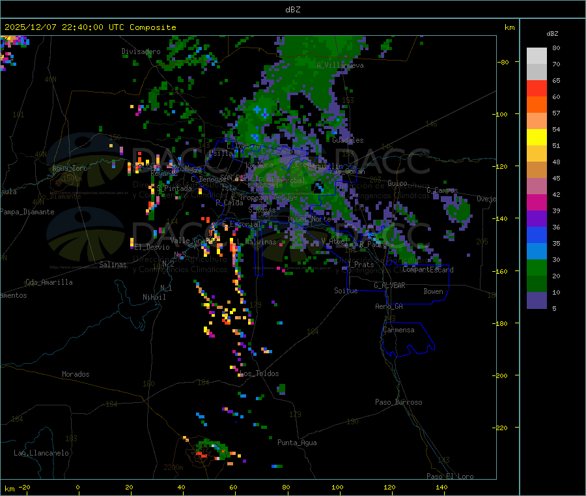Click the 0 km horizontal axis tick
Image resolution: width=586 pixels, height=496 pixels.
click(x=77, y=487)
